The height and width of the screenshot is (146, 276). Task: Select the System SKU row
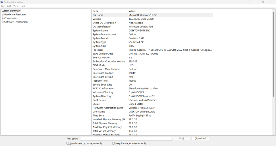pos(152,46)
